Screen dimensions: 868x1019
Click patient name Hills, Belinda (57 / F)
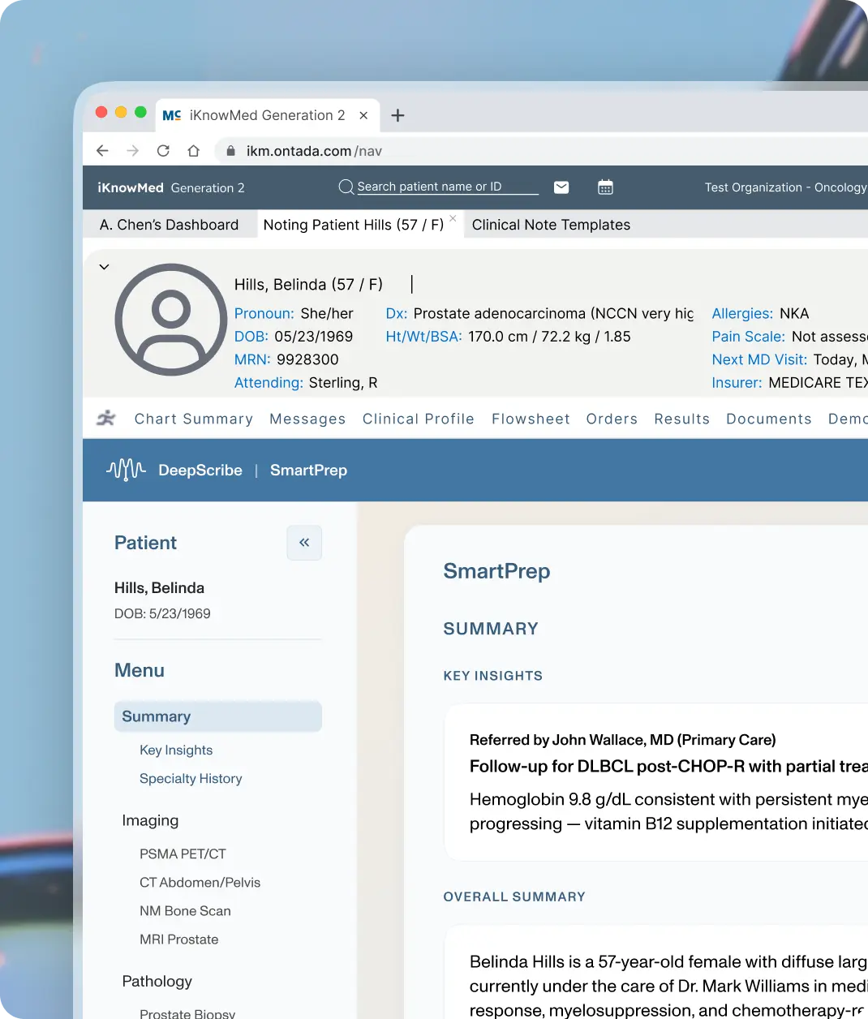tap(308, 285)
